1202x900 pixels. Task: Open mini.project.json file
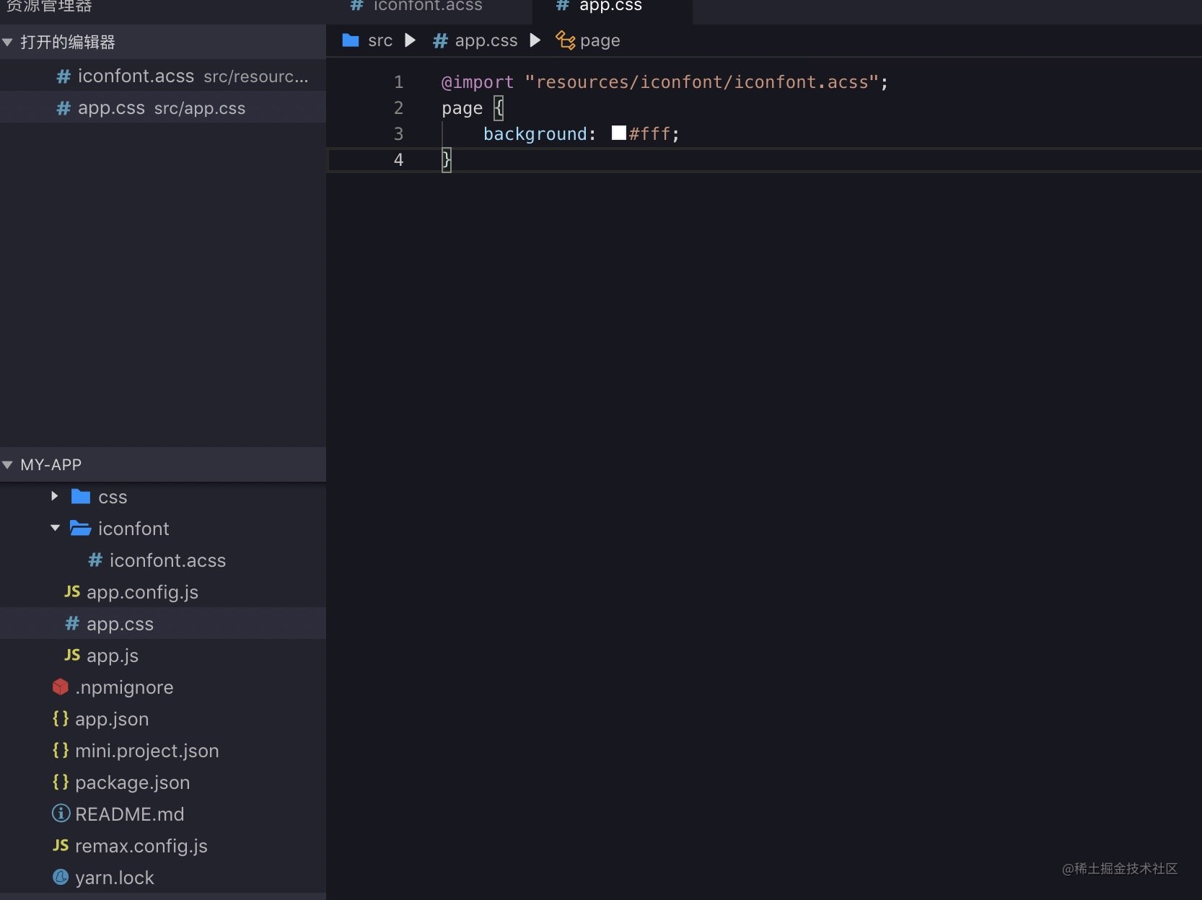click(x=163, y=751)
